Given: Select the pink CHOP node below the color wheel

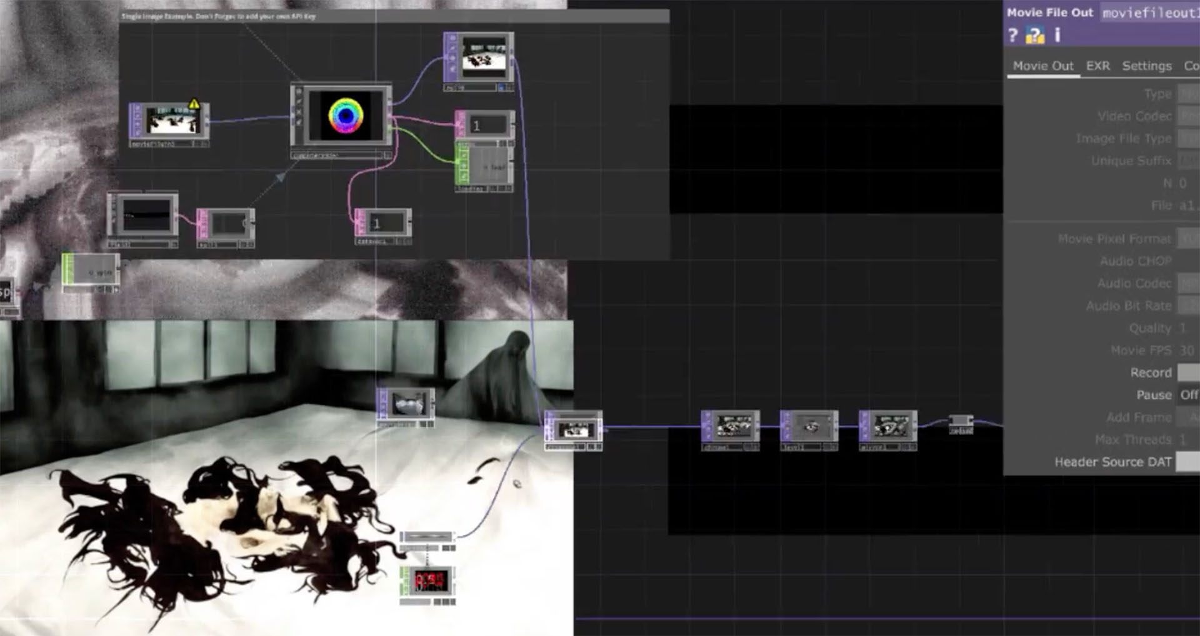Looking at the screenshot, I should [x=383, y=224].
